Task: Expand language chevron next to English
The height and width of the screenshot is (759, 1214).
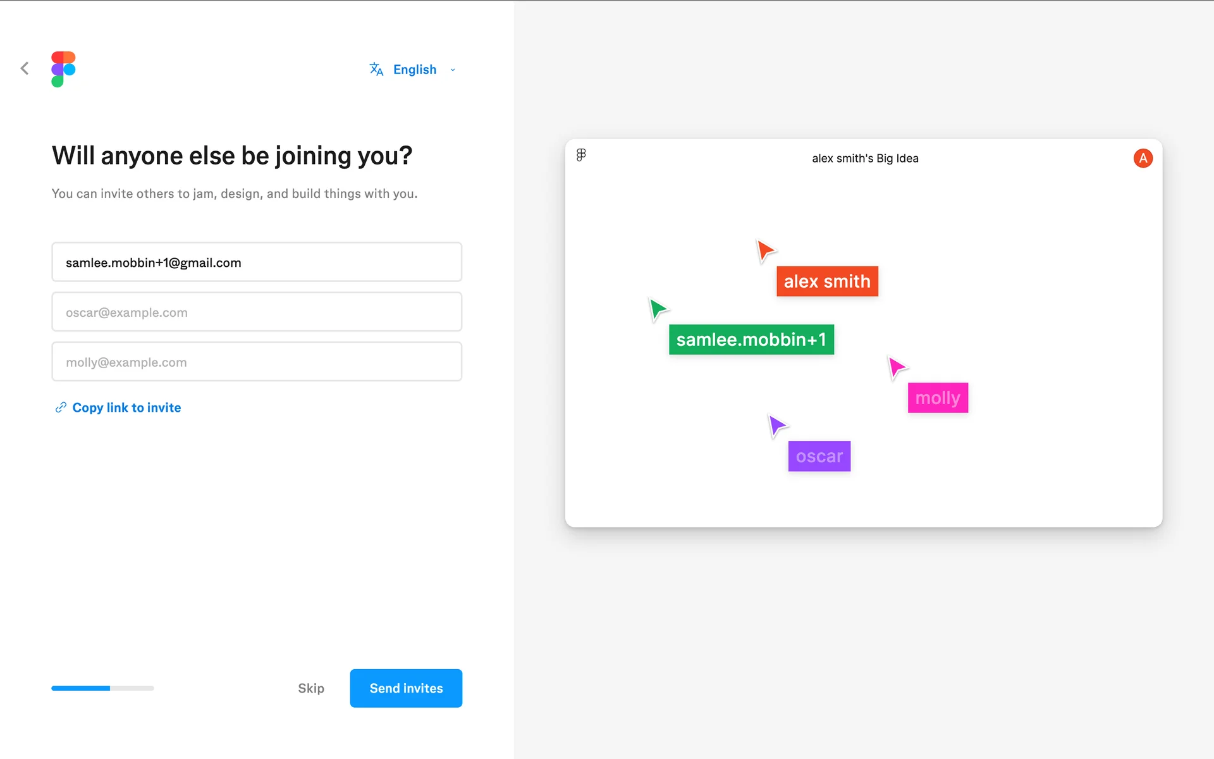Action: [453, 70]
